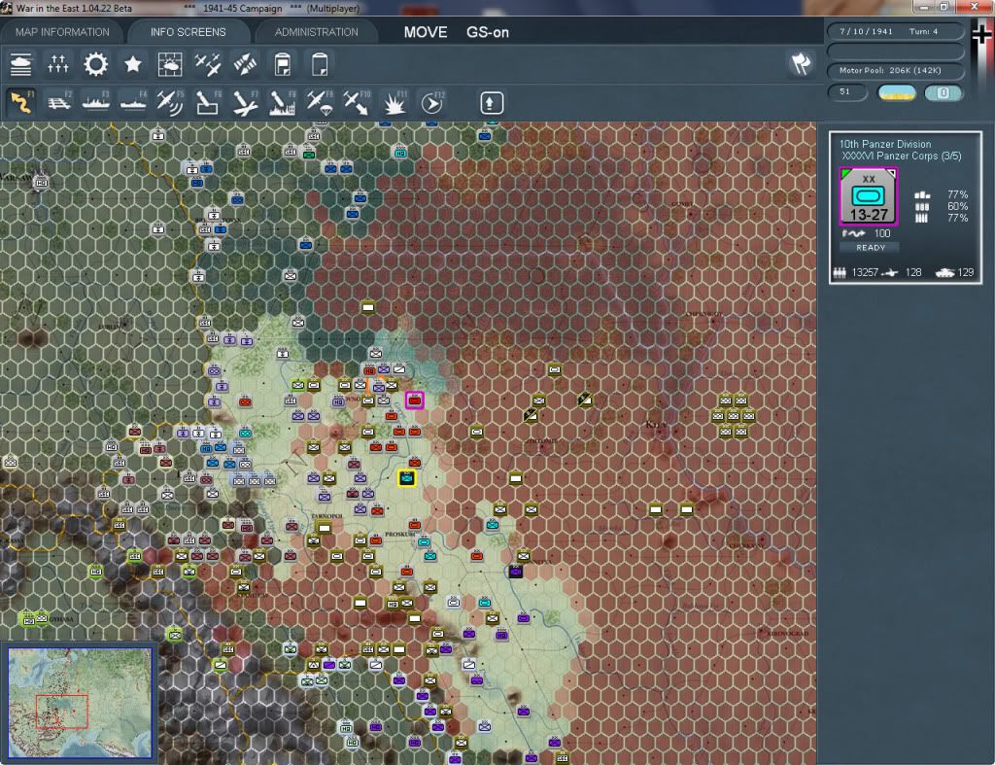Click the unit tank count 129
This screenshot has width=995, height=765.
pos(965,272)
